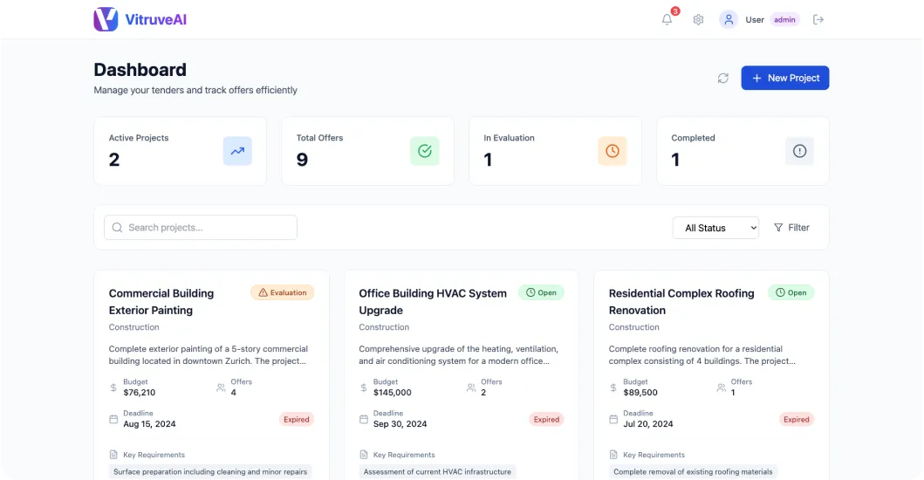Image resolution: width=924 pixels, height=480 pixels.
Task: Click the Active Projects stat card
Action: coord(181,151)
